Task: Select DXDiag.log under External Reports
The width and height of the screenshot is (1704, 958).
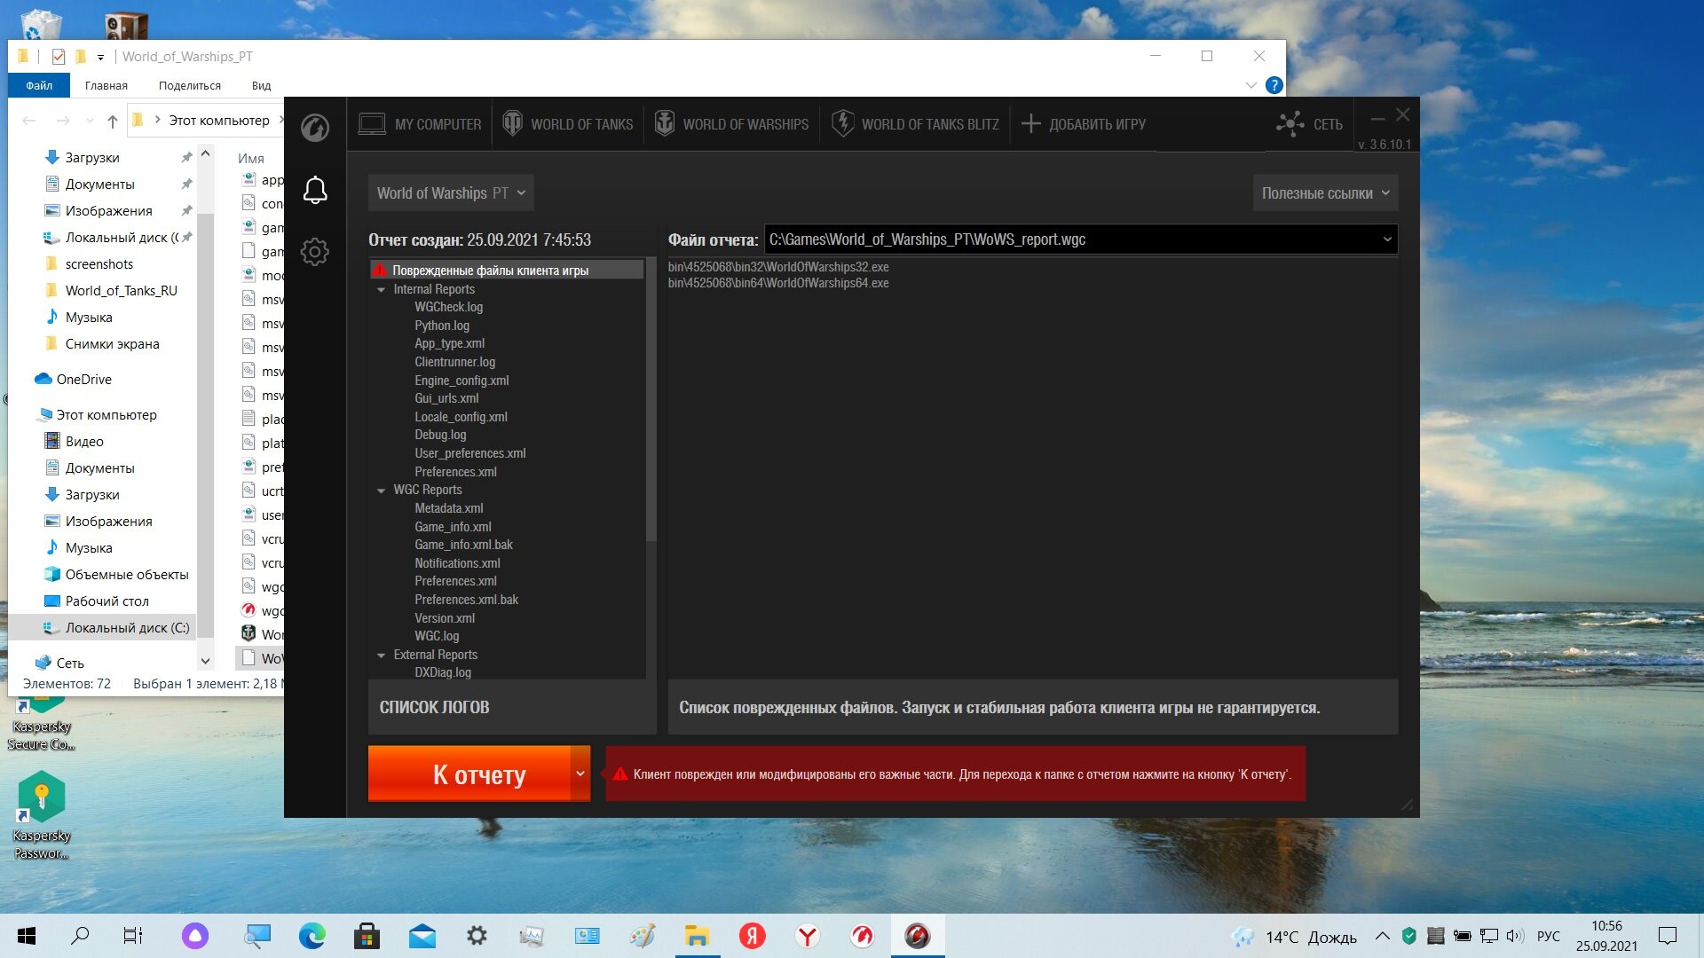Action: coord(443,672)
